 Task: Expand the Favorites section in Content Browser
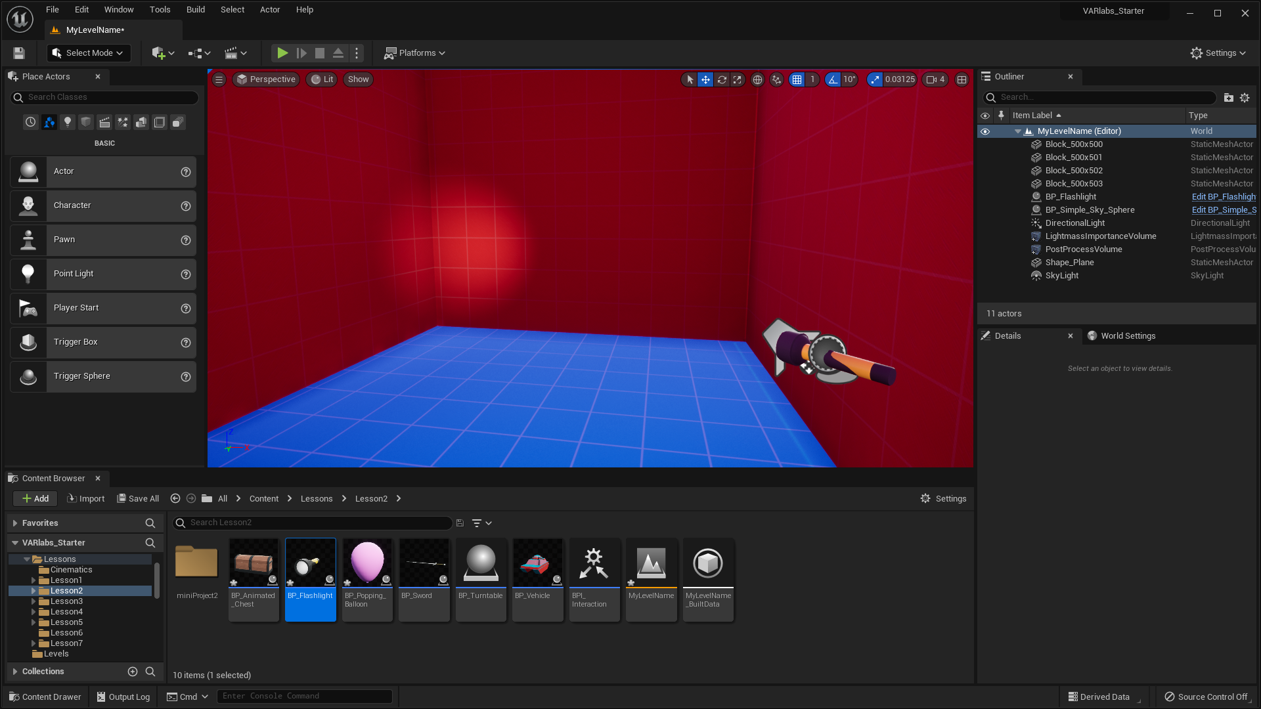(x=14, y=522)
